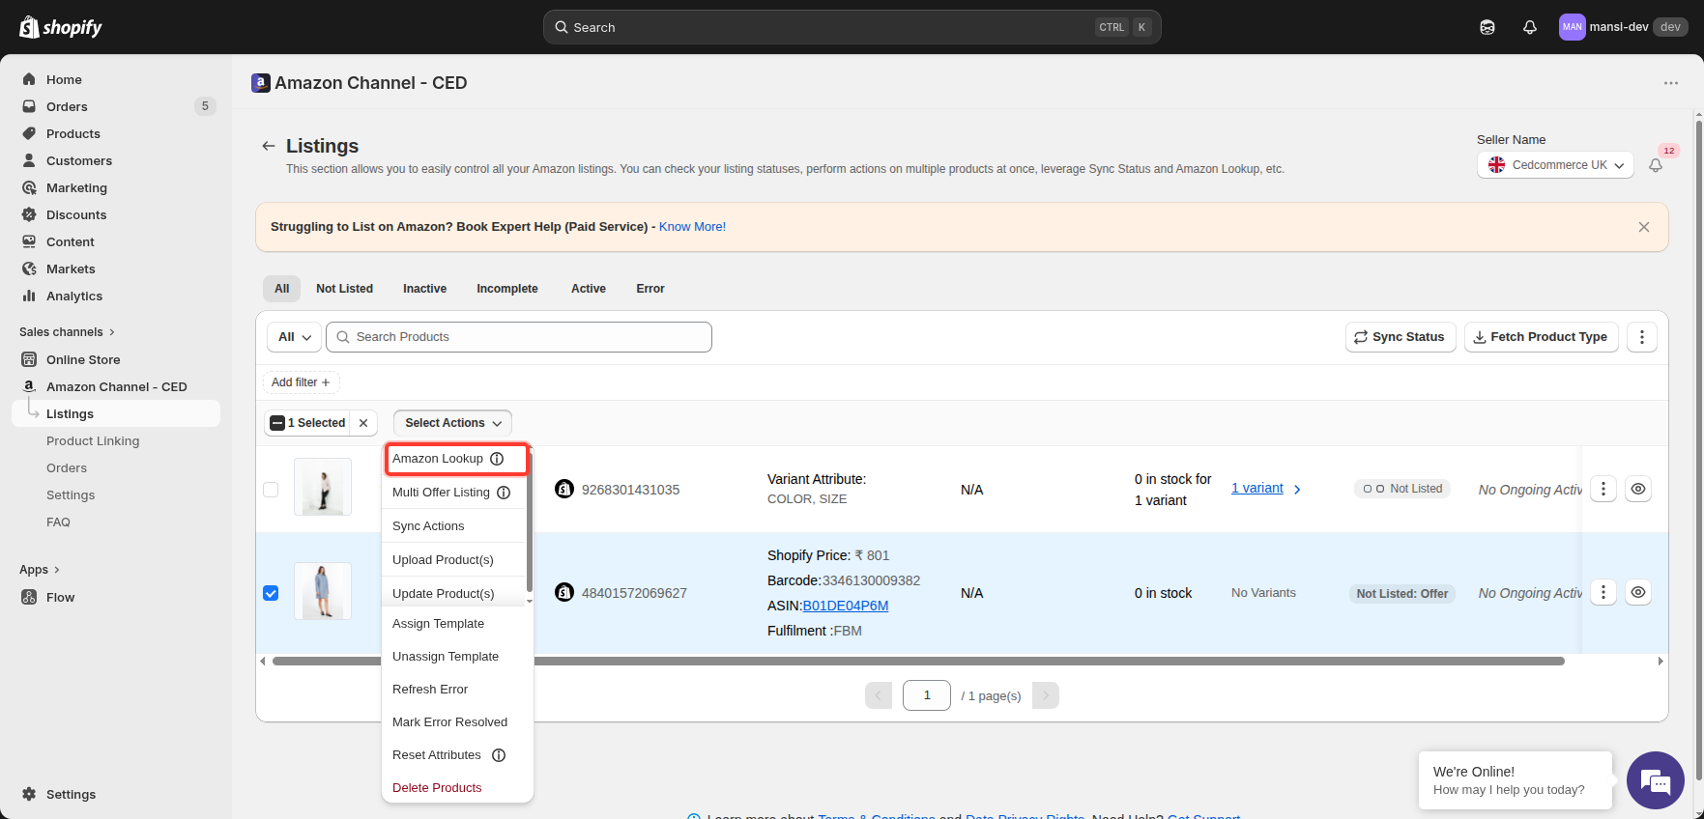Open row actions for product 48401572069627
Screen dimensions: 1704x819
pyautogui.click(x=1603, y=592)
